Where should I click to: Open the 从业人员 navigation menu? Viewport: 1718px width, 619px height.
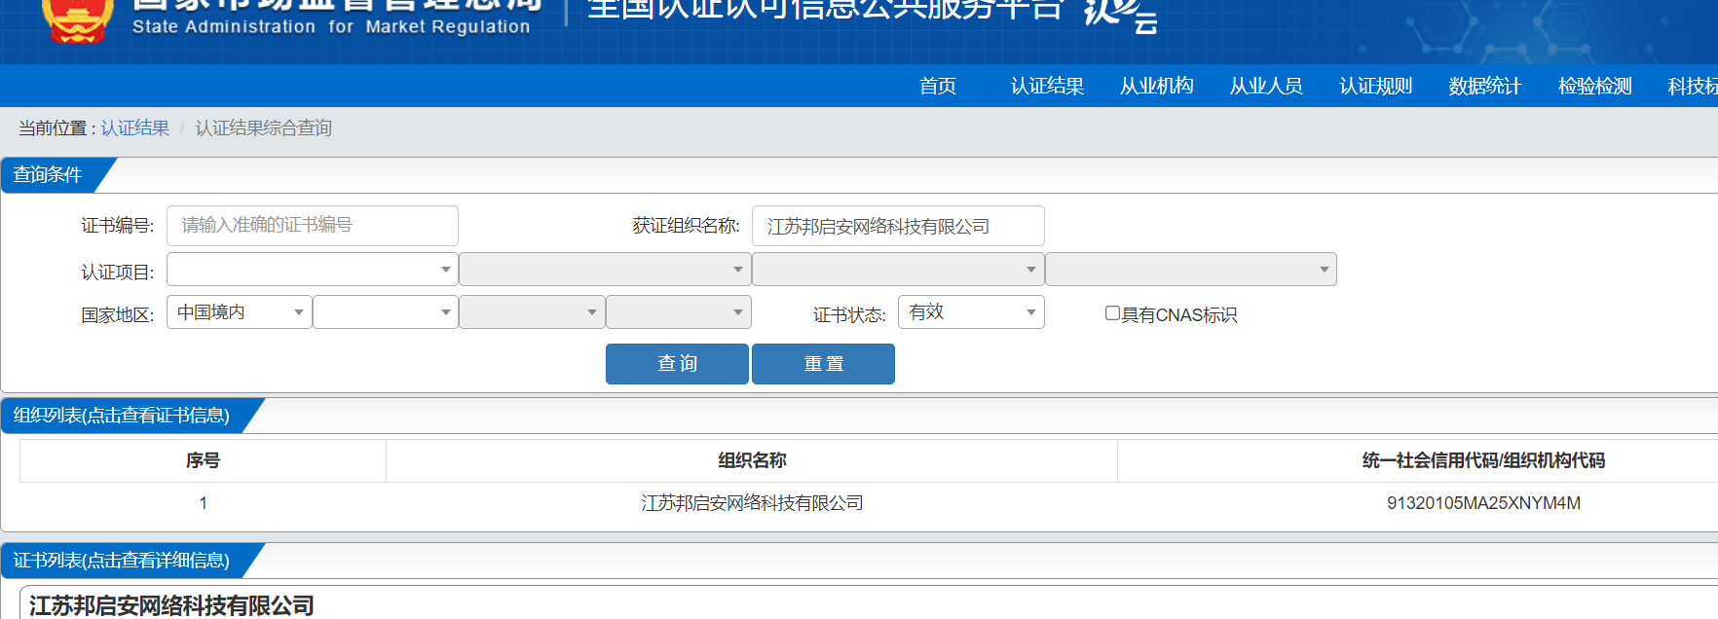pyautogui.click(x=1266, y=86)
